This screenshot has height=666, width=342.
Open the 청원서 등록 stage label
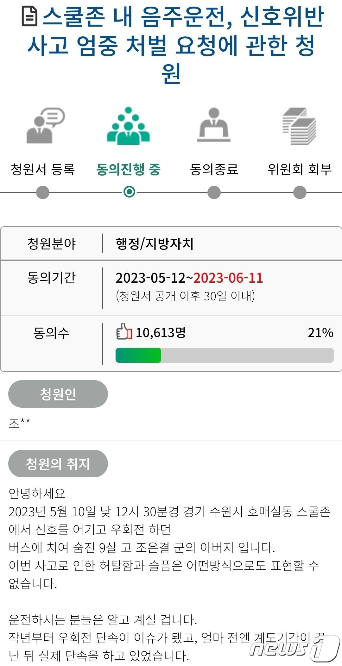pyautogui.click(x=43, y=169)
